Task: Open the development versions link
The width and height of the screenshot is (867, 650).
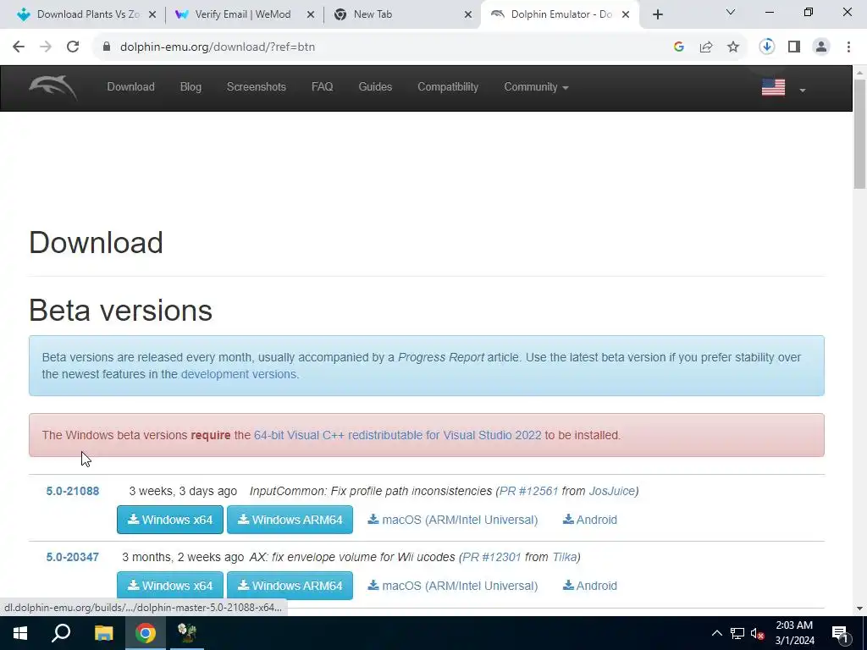Action: point(238,374)
